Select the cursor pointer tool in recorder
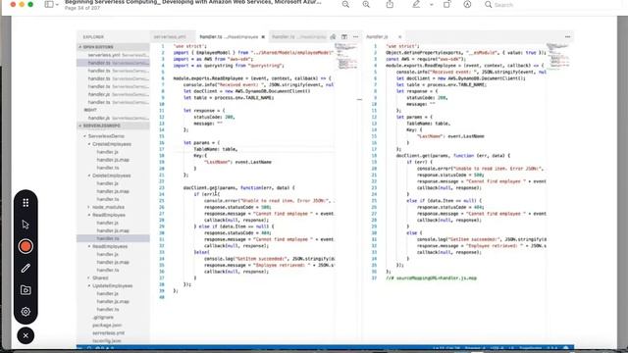The image size is (628, 353). tap(26, 225)
